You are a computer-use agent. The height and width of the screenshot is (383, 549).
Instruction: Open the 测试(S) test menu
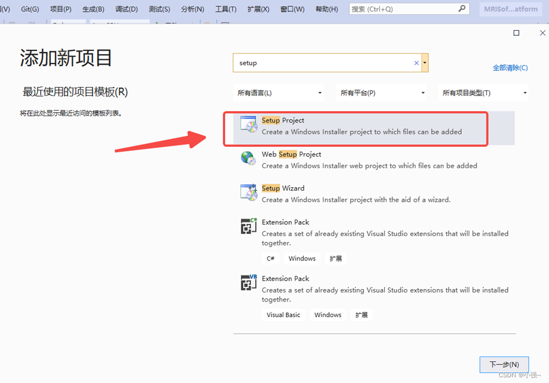(159, 9)
